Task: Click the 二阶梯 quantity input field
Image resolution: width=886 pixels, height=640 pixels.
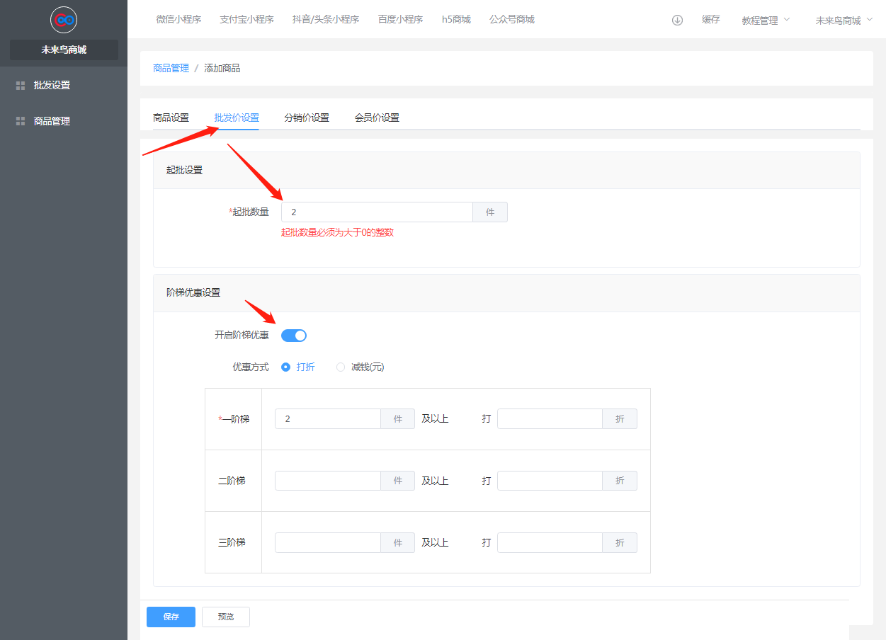Action: [328, 481]
